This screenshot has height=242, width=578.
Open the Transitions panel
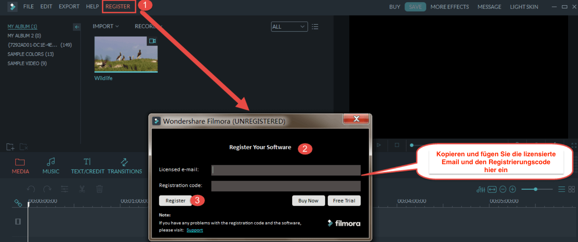(125, 166)
